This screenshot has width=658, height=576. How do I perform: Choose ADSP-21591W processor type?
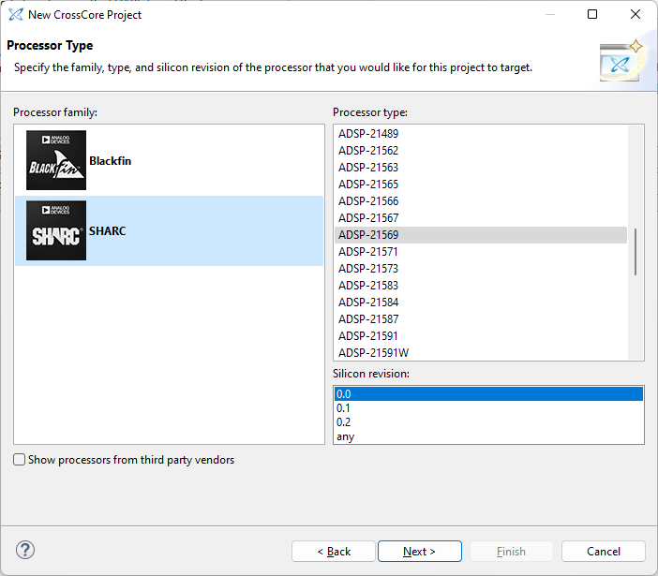click(x=373, y=353)
